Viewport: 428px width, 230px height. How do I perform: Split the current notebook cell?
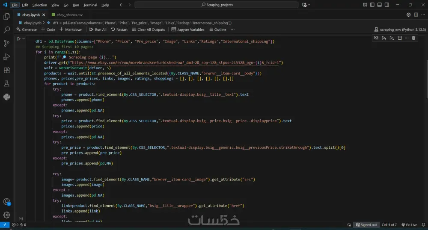400,38
